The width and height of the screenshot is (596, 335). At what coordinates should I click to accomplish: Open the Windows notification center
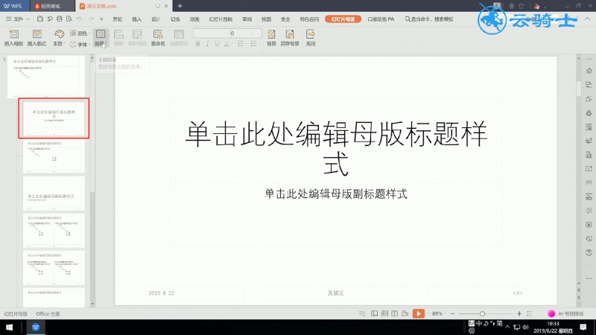coord(583,327)
